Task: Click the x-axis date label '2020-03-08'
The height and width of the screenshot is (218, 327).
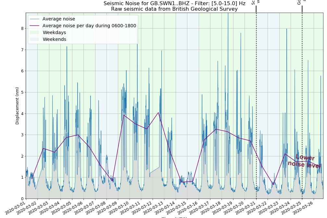Action: pos(96,208)
